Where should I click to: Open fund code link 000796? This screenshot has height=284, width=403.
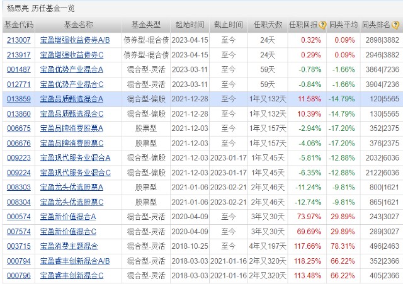(x=19, y=276)
